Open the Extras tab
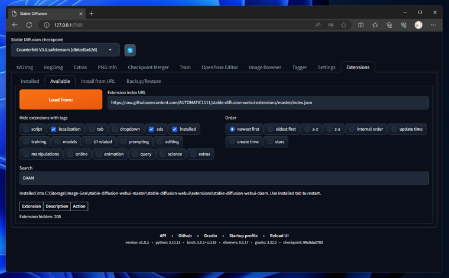 80,67
